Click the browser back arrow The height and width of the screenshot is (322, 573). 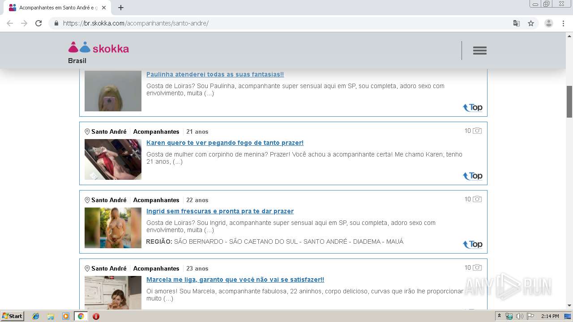[x=10, y=23]
